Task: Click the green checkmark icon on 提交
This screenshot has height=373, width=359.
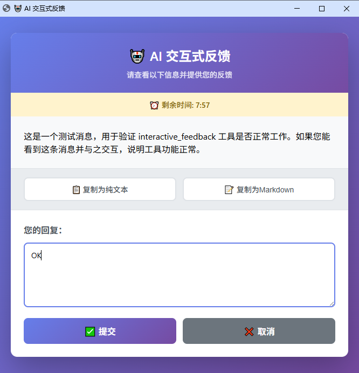Action: 90,331
